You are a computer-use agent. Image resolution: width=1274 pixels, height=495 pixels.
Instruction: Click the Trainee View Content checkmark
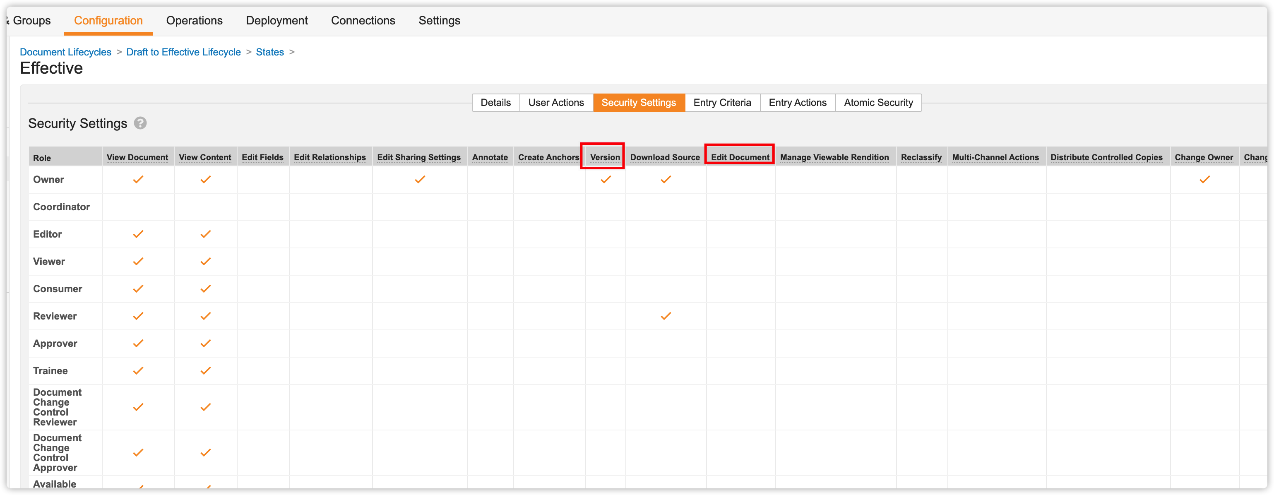(x=205, y=370)
